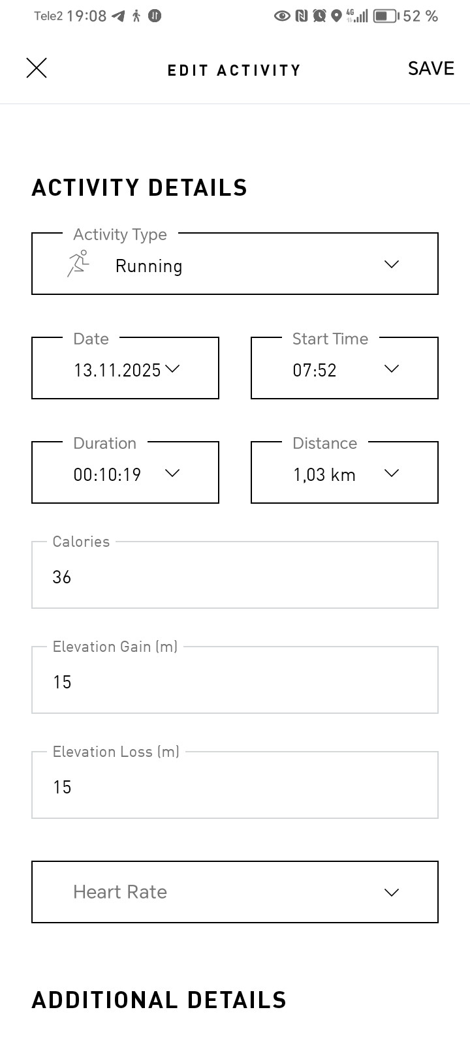The width and height of the screenshot is (470, 1044).
Task: Tap the Telegram paper plane status icon
Action: point(118,16)
